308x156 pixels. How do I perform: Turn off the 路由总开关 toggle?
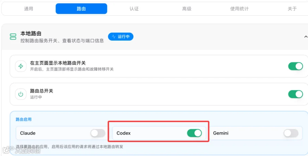295,94
